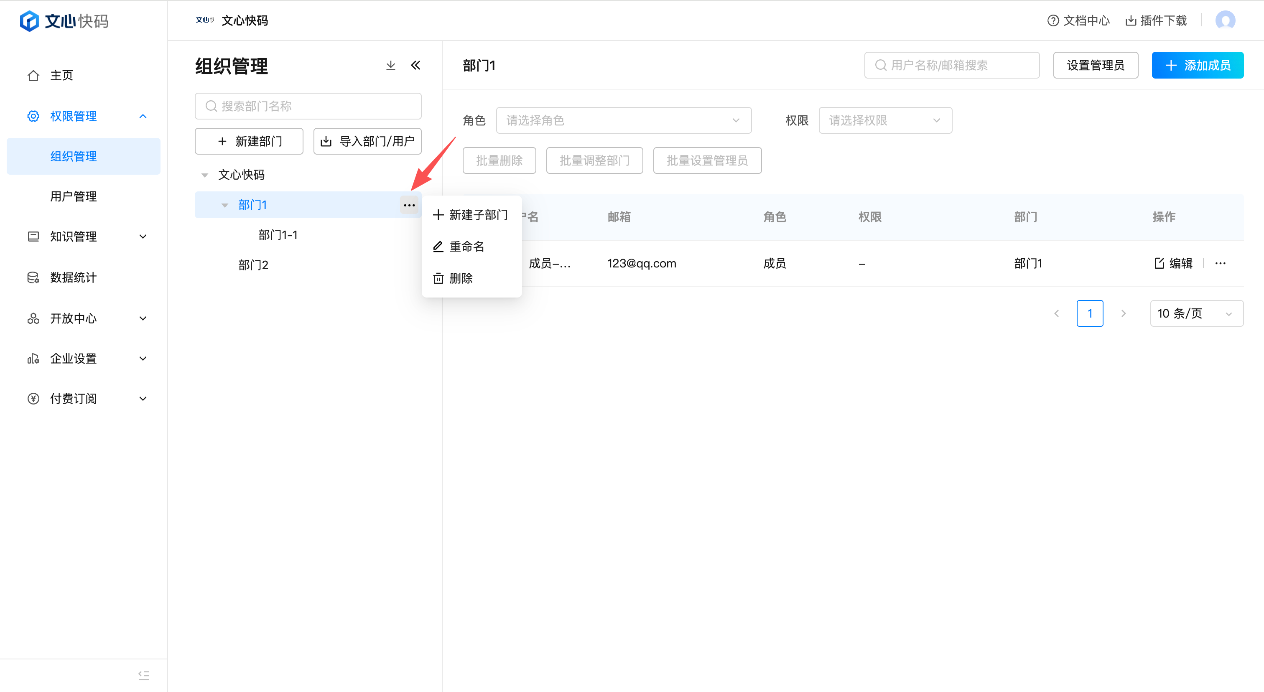Screen dimensions: 1264x692
Task: Collapse the 文心快码 root tree node
Action: coord(205,175)
